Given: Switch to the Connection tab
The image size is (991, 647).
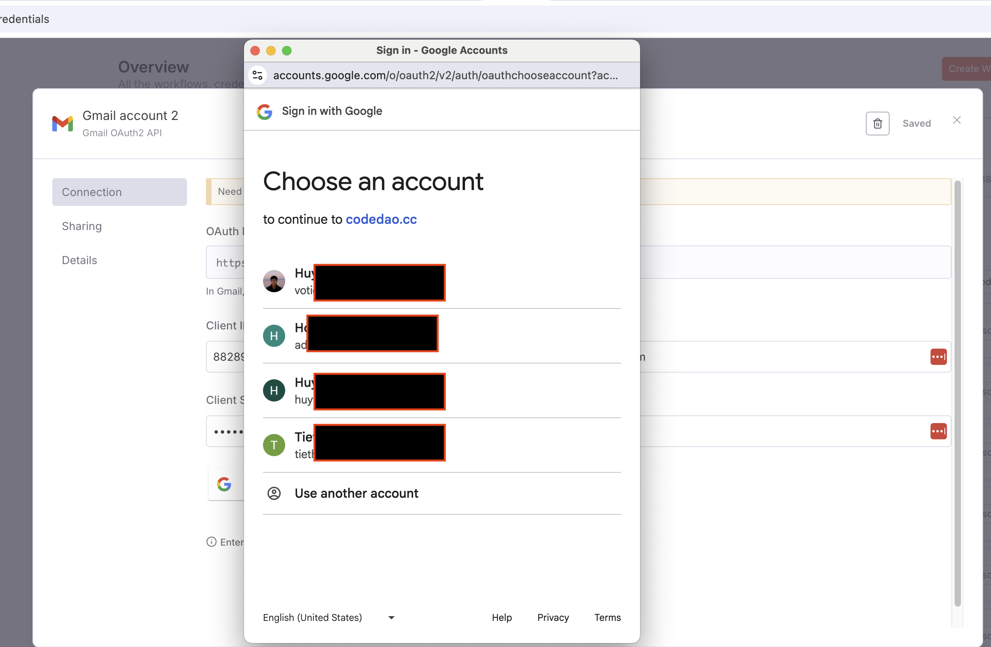Looking at the screenshot, I should [120, 192].
